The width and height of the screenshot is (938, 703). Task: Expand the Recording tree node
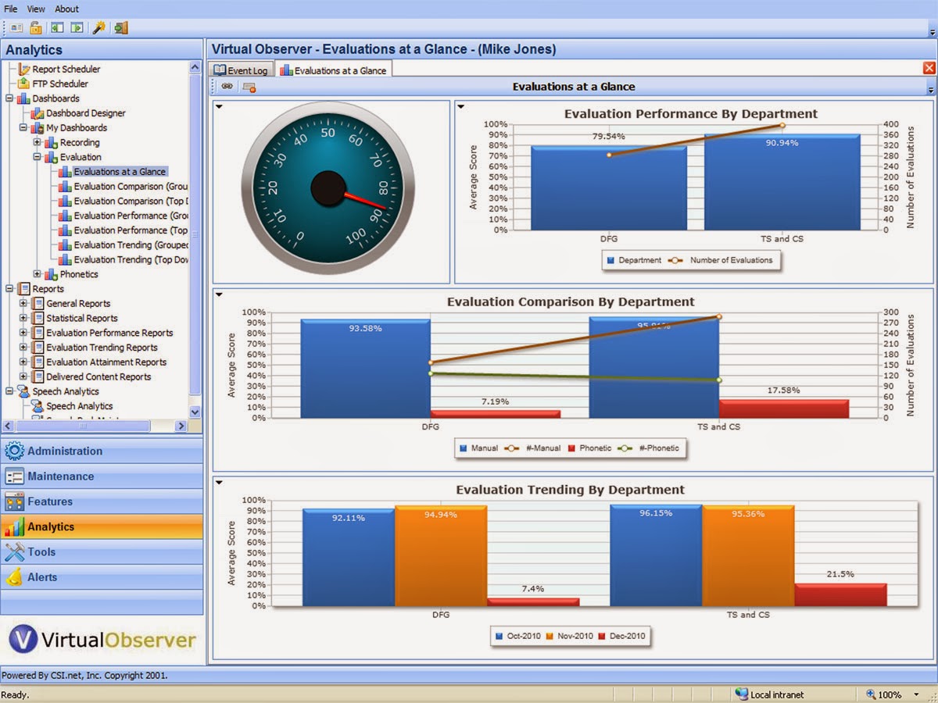(38, 142)
